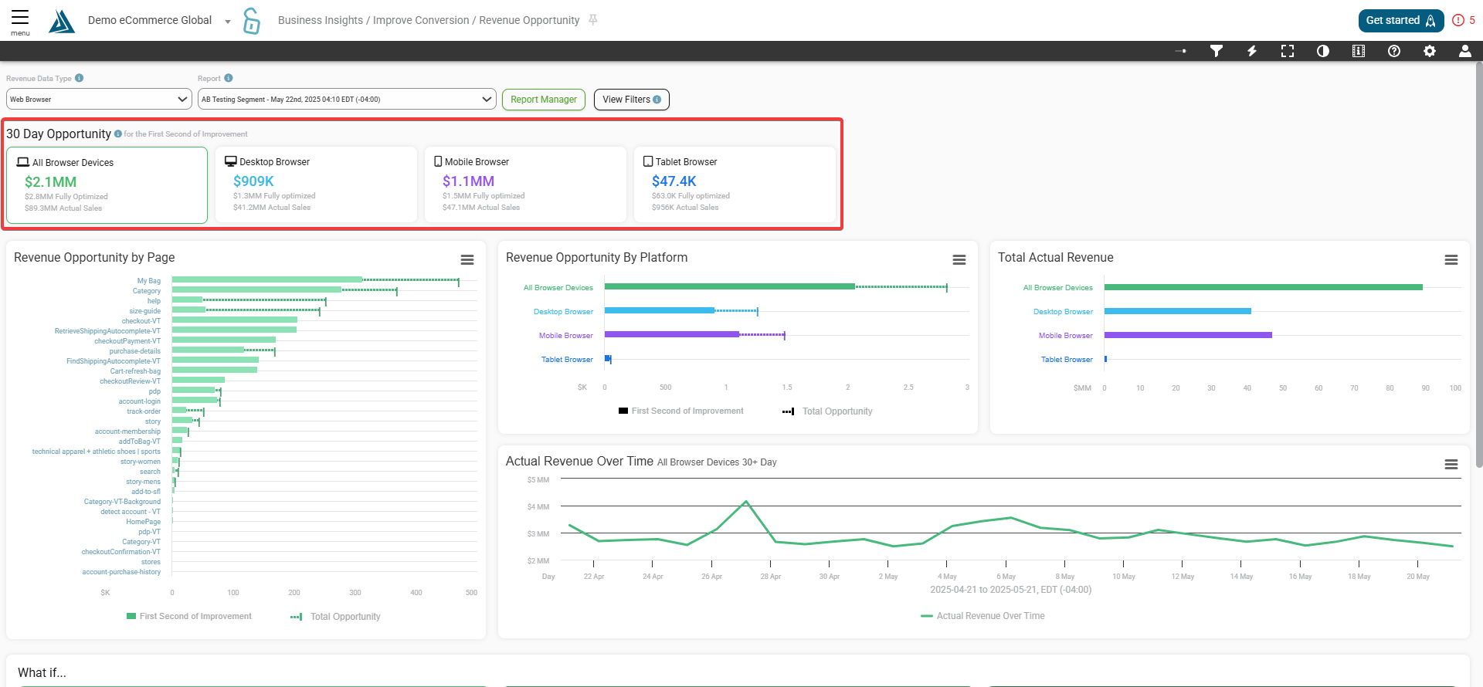Select the Mobile Browser opportunity card
The image size is (1483, 687).
(x=525, y=184)
